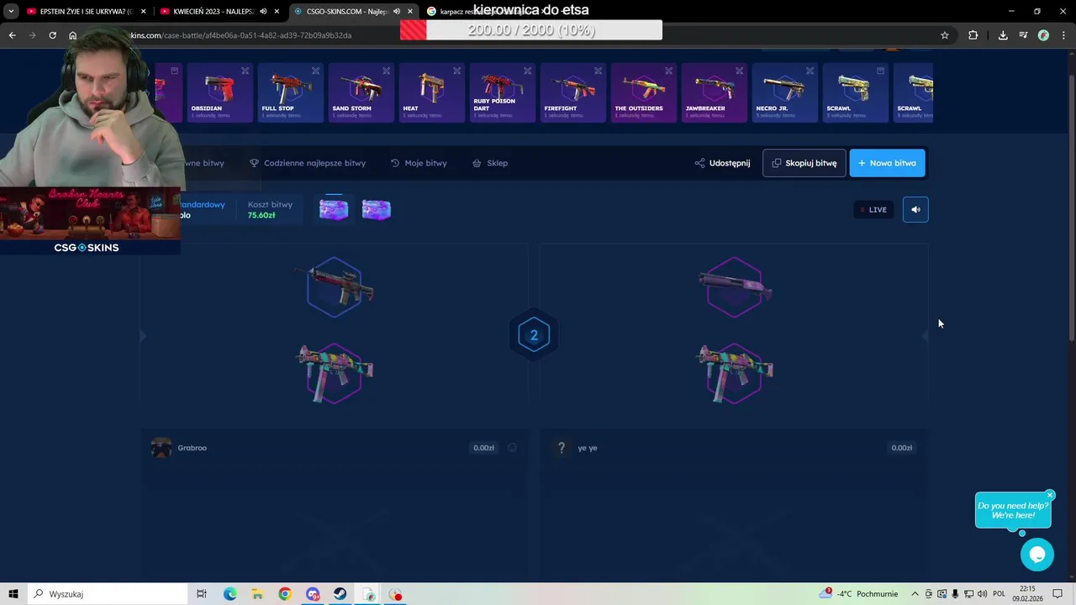Image resolution: width=1076 pixels, height=605 pixels.
Task: Mute audio on the CSGO-SKINS.COM tab
Action: point(396,12)
